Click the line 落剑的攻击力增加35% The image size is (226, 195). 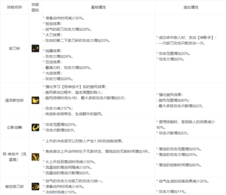click(177, 155)
